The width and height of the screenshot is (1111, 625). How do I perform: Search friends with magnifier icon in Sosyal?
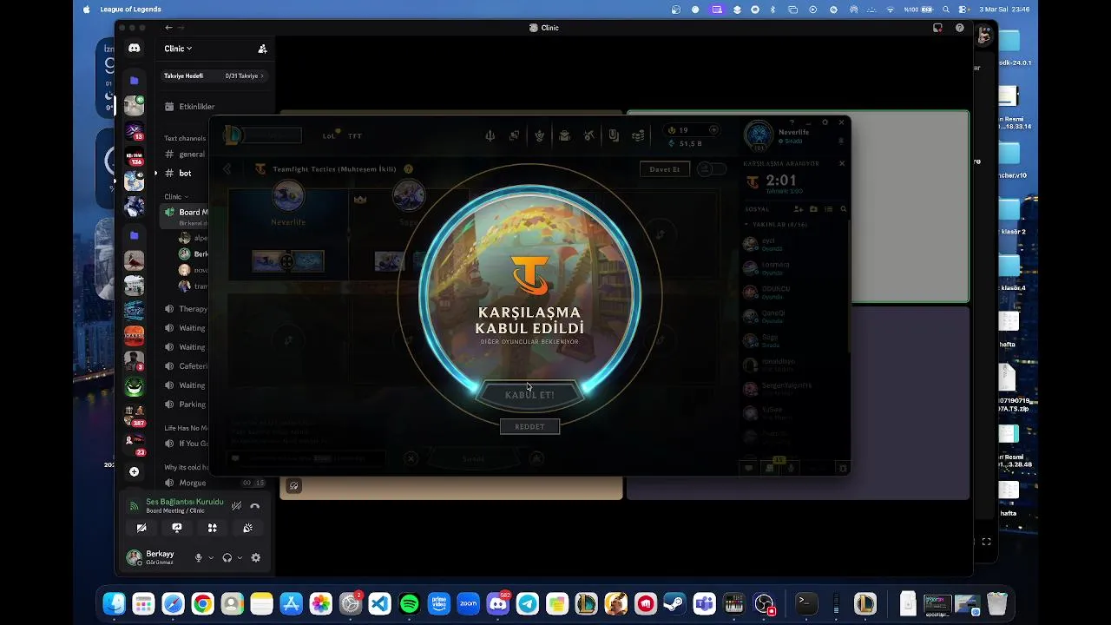pos(843,209)
